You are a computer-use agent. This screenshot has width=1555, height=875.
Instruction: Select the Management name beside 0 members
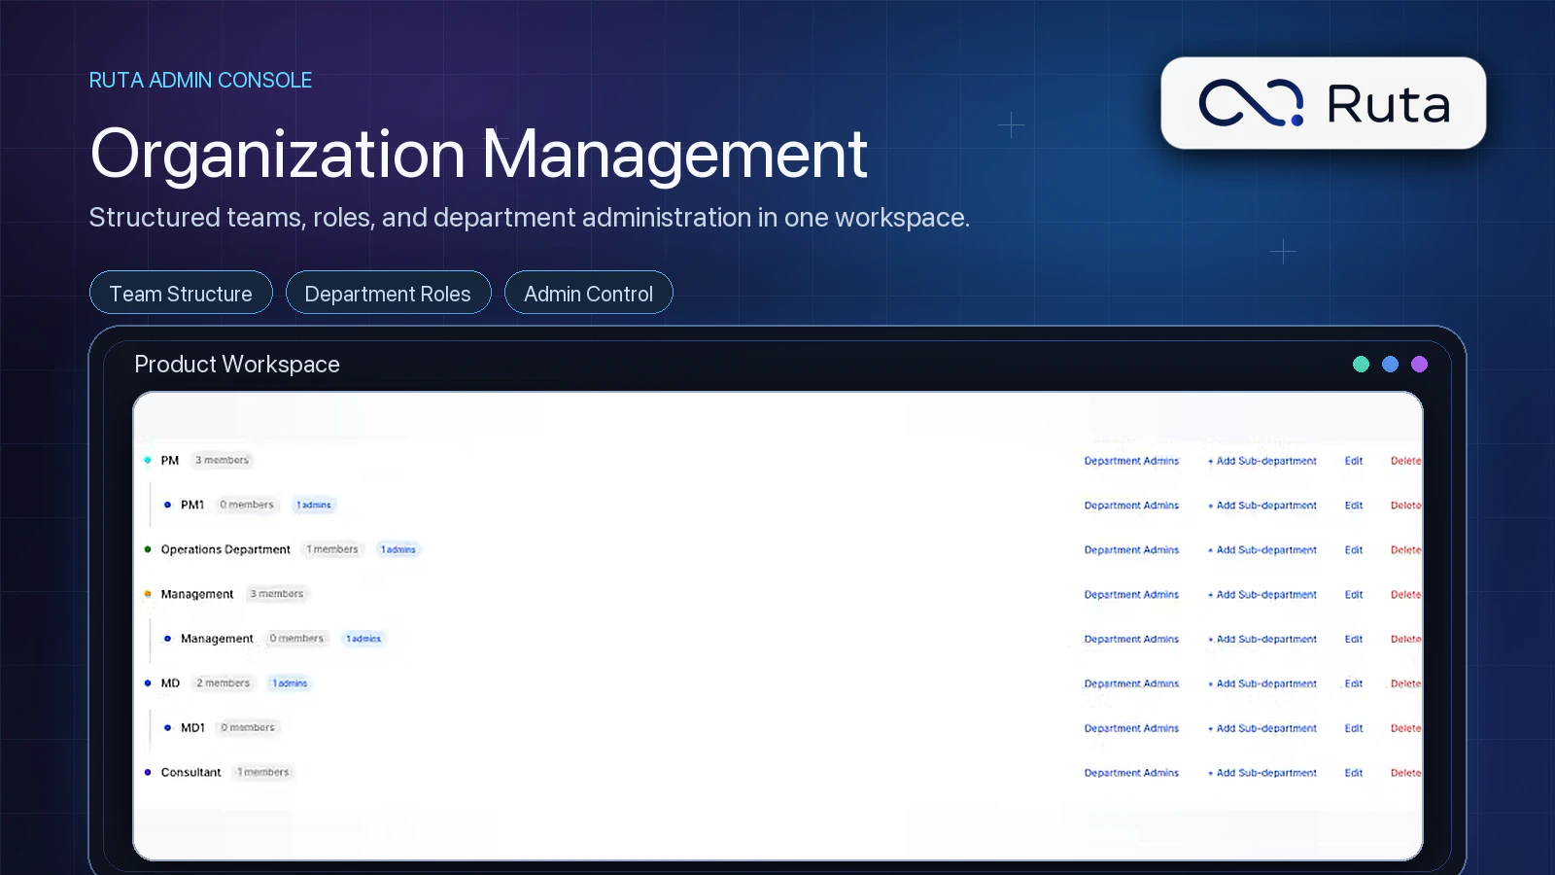click(x=217, y=640)
